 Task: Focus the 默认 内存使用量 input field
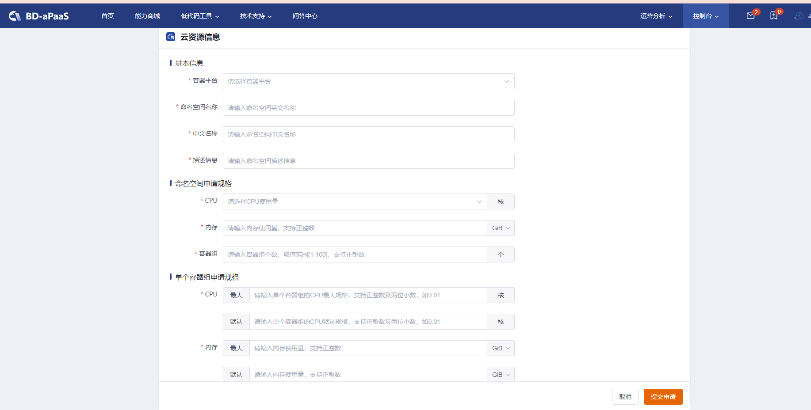pyautogui.click(x=368, y=375)
